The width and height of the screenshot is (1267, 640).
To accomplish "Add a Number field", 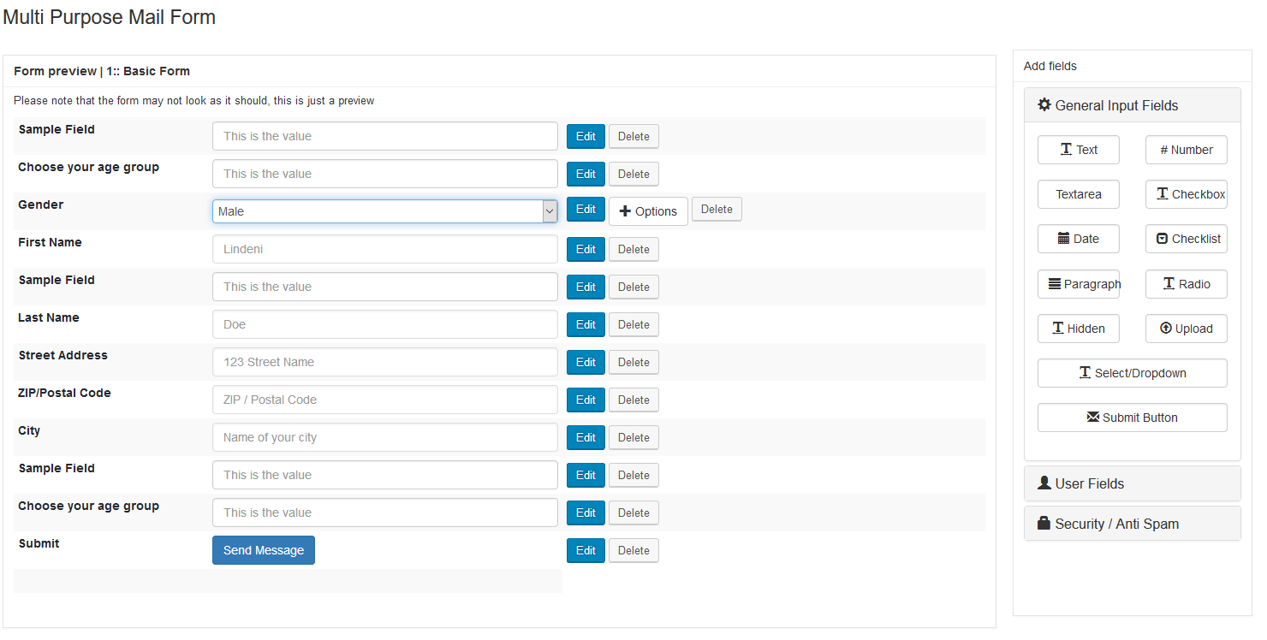I will click(1186, 150).
